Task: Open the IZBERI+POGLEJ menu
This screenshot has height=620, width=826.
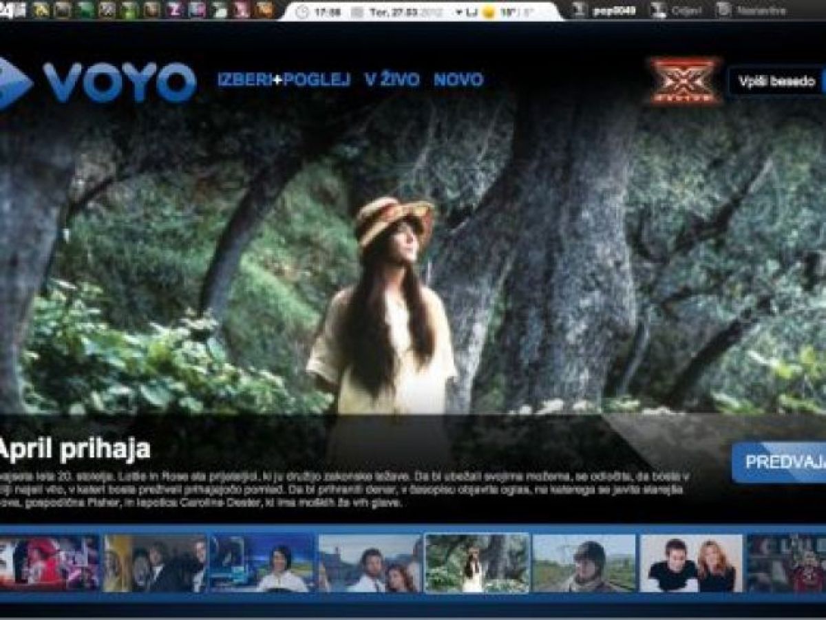Action: 284,80
